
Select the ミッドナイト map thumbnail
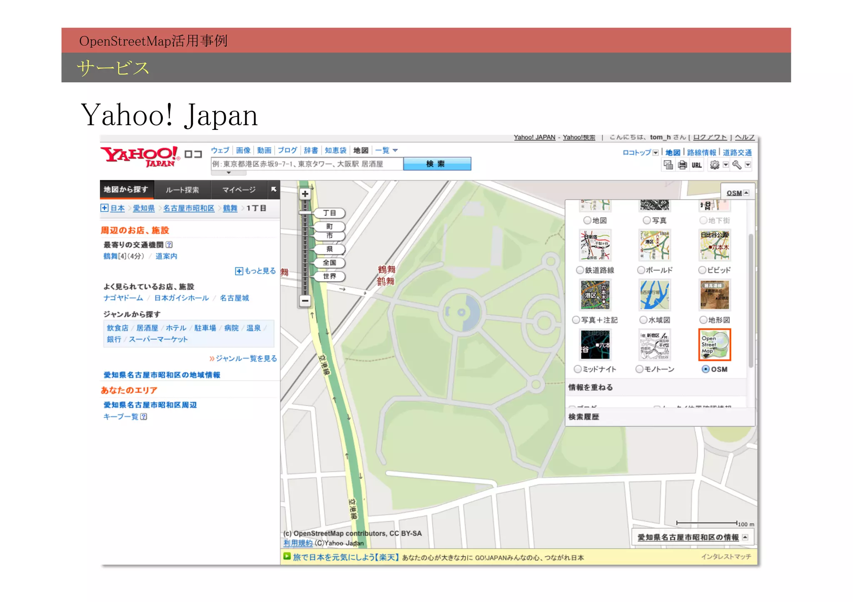coord(595,344)
